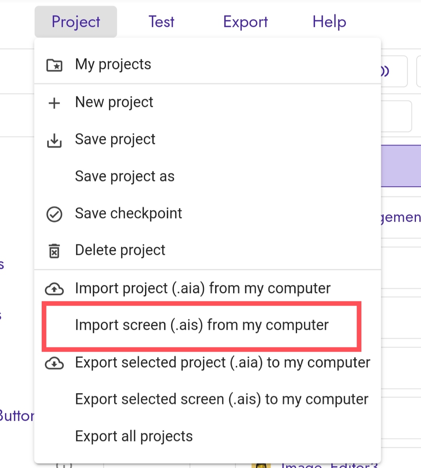421x468 pixels.
Task: Click the checkmark icon beside Save checkpoint
Action: [x=54, y=214]
